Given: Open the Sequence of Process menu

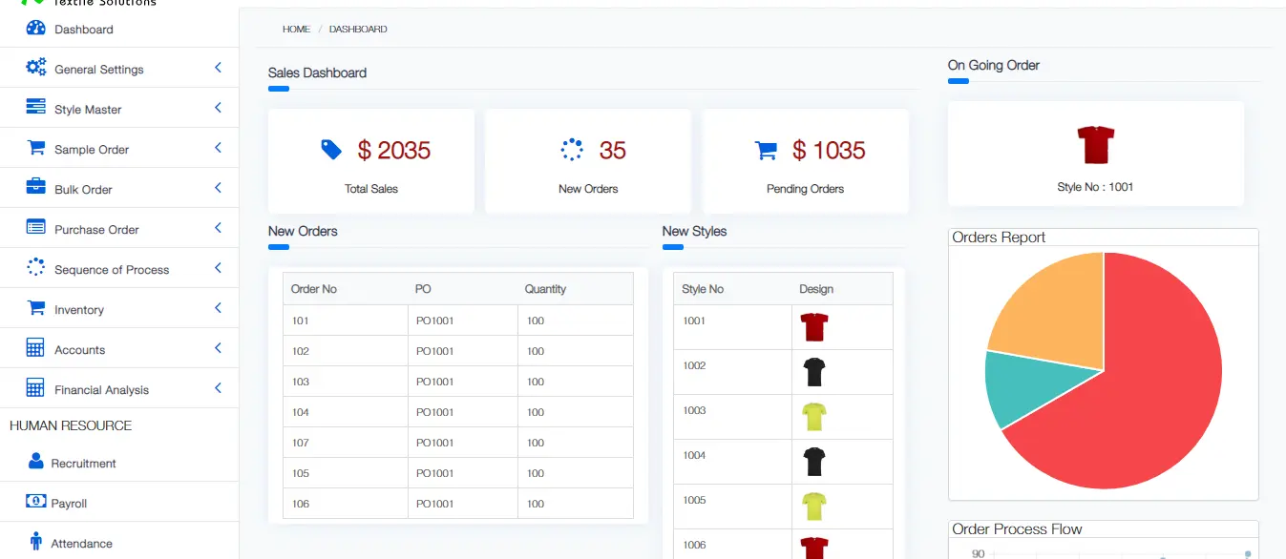Looking at the screenshot, I should [112, 270].
